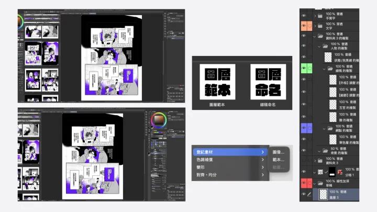Tick the orange selection box of 文字 layer
Viewport: 377px width, 212px height.
[x=309, y=26]
